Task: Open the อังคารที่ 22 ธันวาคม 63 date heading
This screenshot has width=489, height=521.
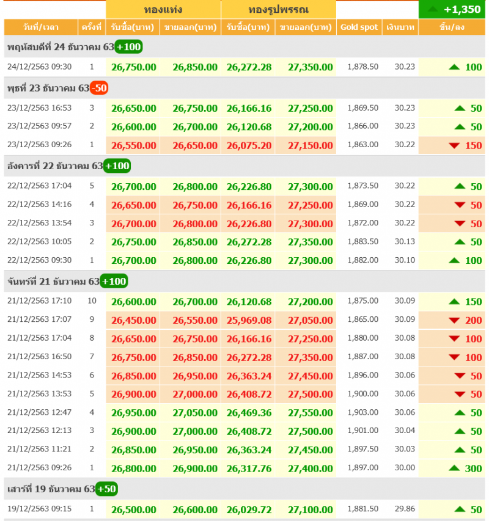Action: (55, 166)
